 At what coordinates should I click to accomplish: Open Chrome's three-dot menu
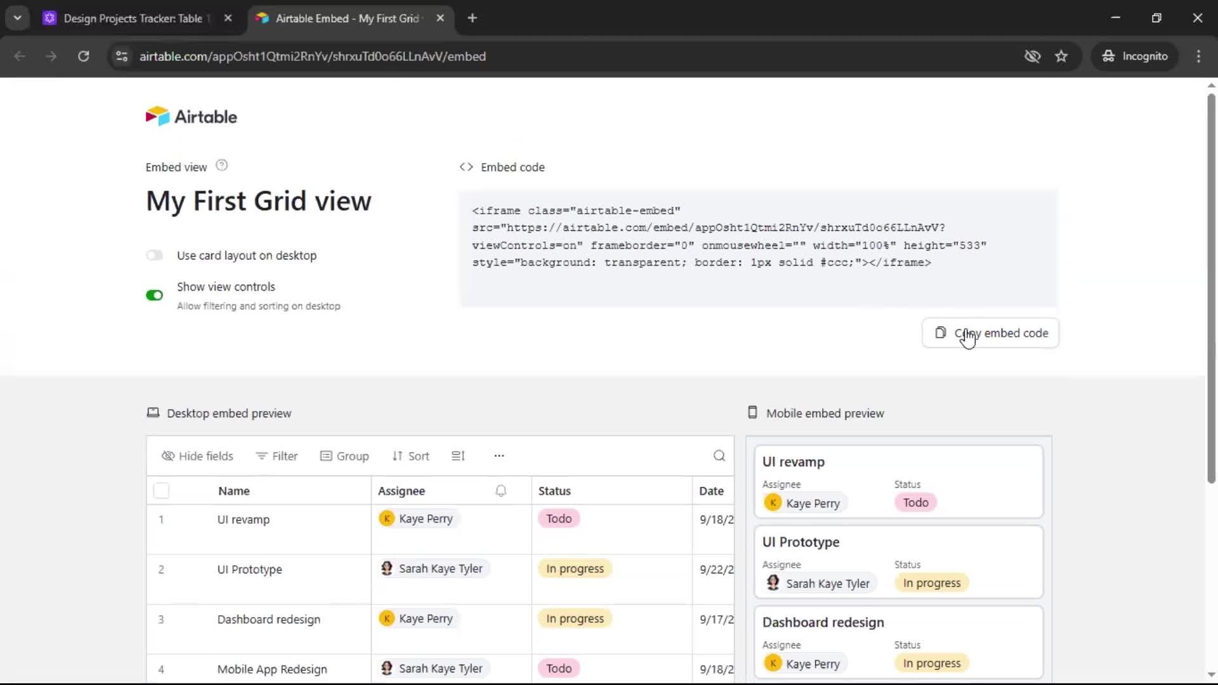[1198, 56]
